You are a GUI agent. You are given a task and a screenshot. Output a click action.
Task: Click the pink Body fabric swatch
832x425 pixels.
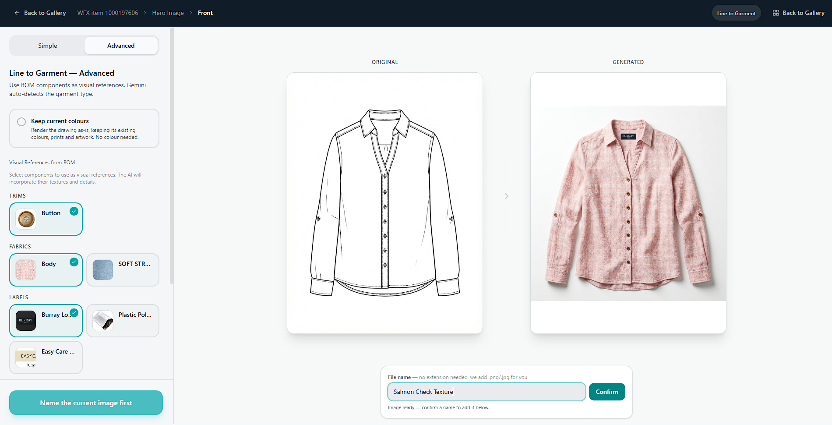[26, 270]
